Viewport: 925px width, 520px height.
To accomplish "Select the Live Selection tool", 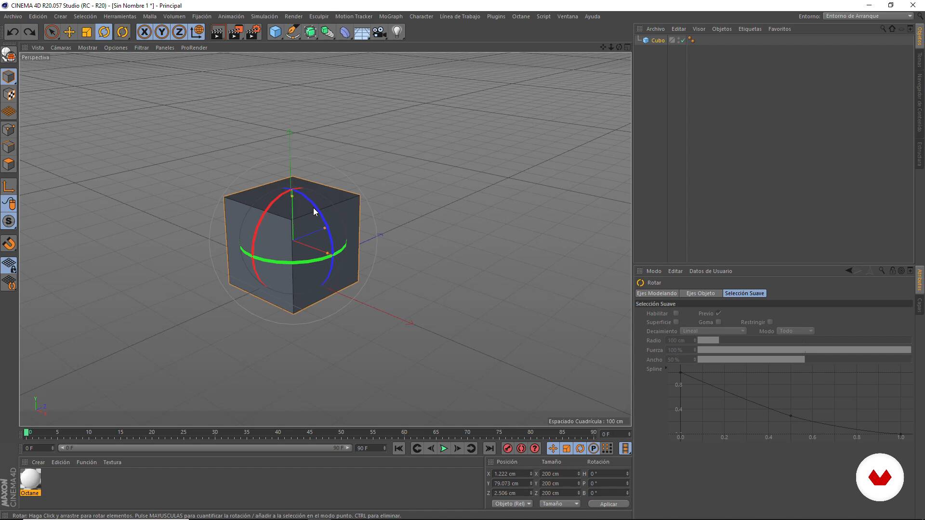I will (x=52, y=32).
